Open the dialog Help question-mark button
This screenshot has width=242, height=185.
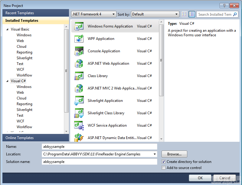click(224, 6)
